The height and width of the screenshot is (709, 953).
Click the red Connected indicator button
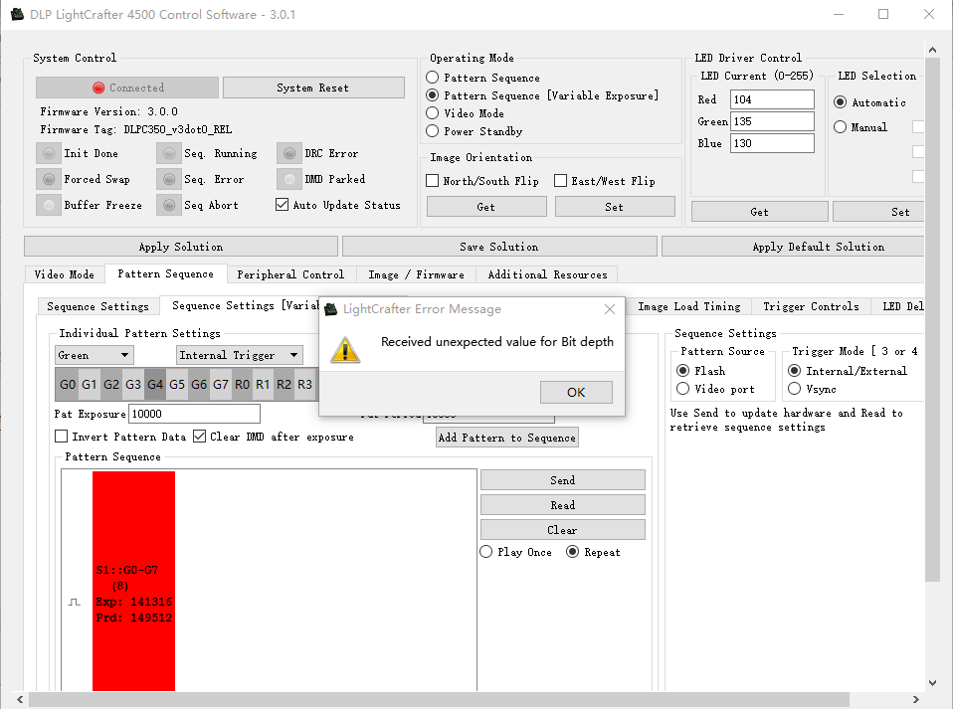click(x=127, y=88)
